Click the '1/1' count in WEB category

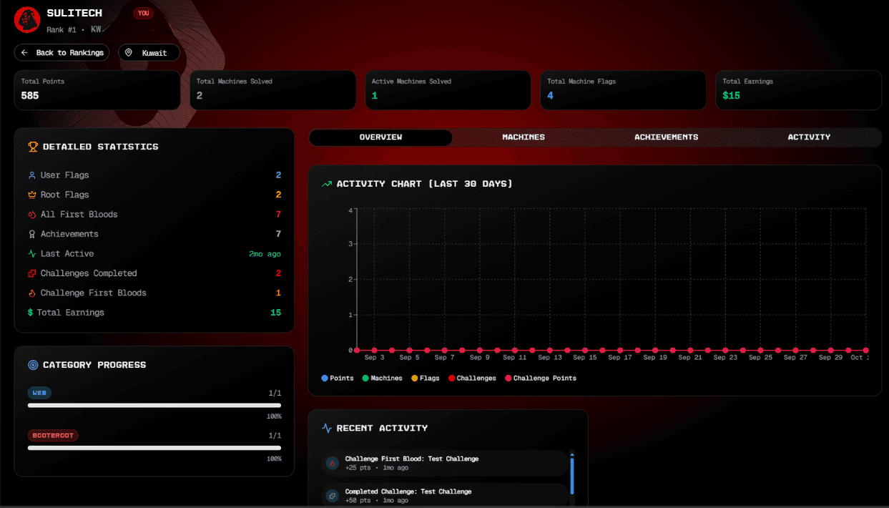275,393
